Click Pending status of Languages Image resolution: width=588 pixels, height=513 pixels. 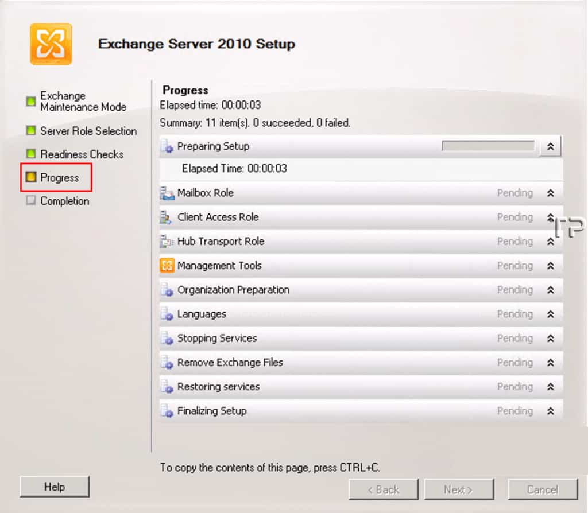(515, 314)
